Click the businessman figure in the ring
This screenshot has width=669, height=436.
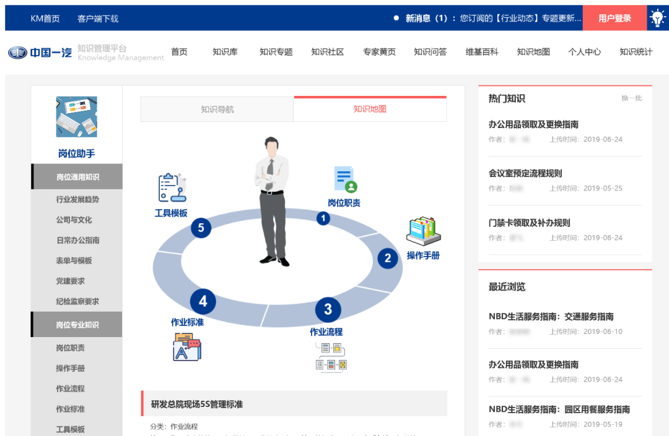click(272, 201)
